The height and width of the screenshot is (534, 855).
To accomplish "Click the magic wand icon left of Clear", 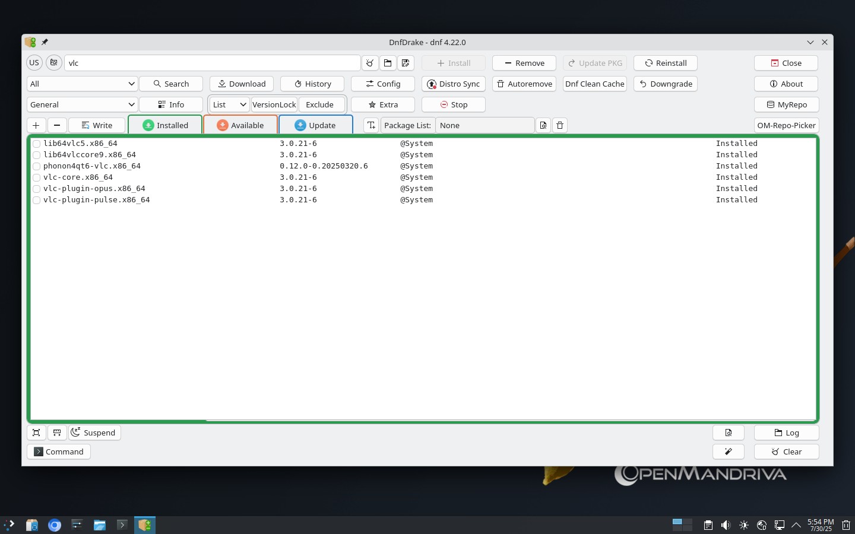I will tap(729, 452).
